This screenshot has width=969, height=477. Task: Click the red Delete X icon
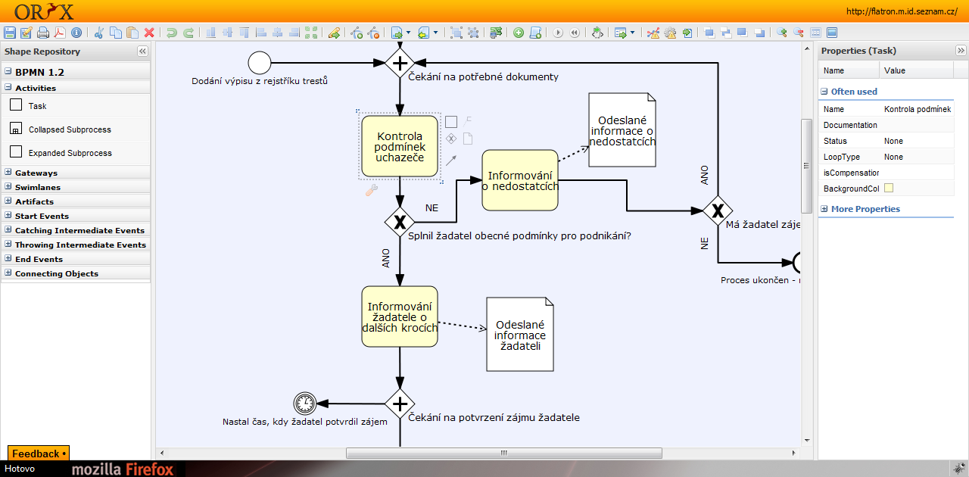149,33
